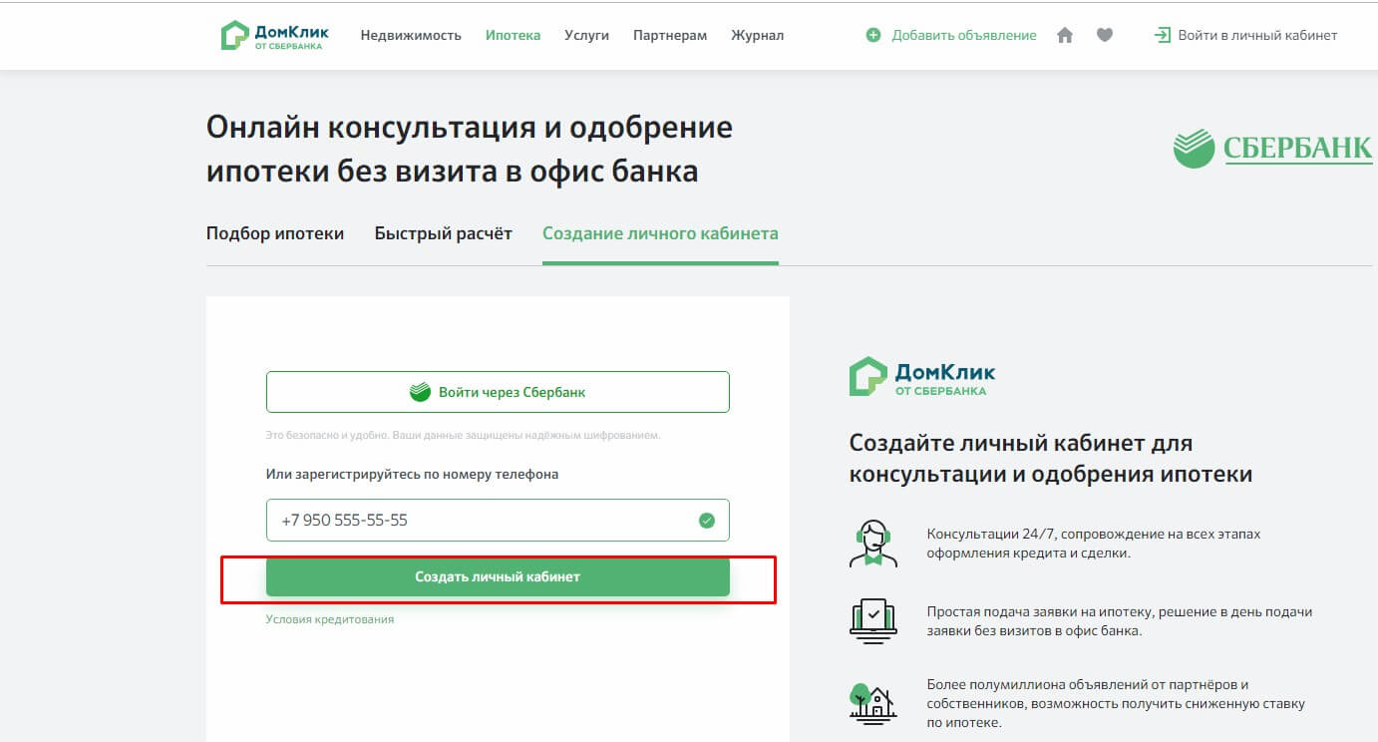Click the security note under Sberbank button
The width and height of the screenshot is (1378, 742).
tap(463, 436)
